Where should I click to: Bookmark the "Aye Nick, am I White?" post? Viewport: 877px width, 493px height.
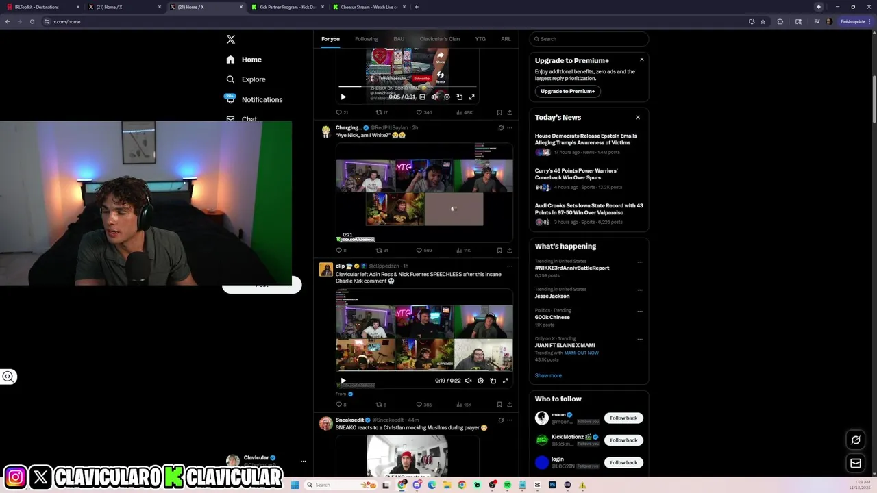click(x=499, y=251)
